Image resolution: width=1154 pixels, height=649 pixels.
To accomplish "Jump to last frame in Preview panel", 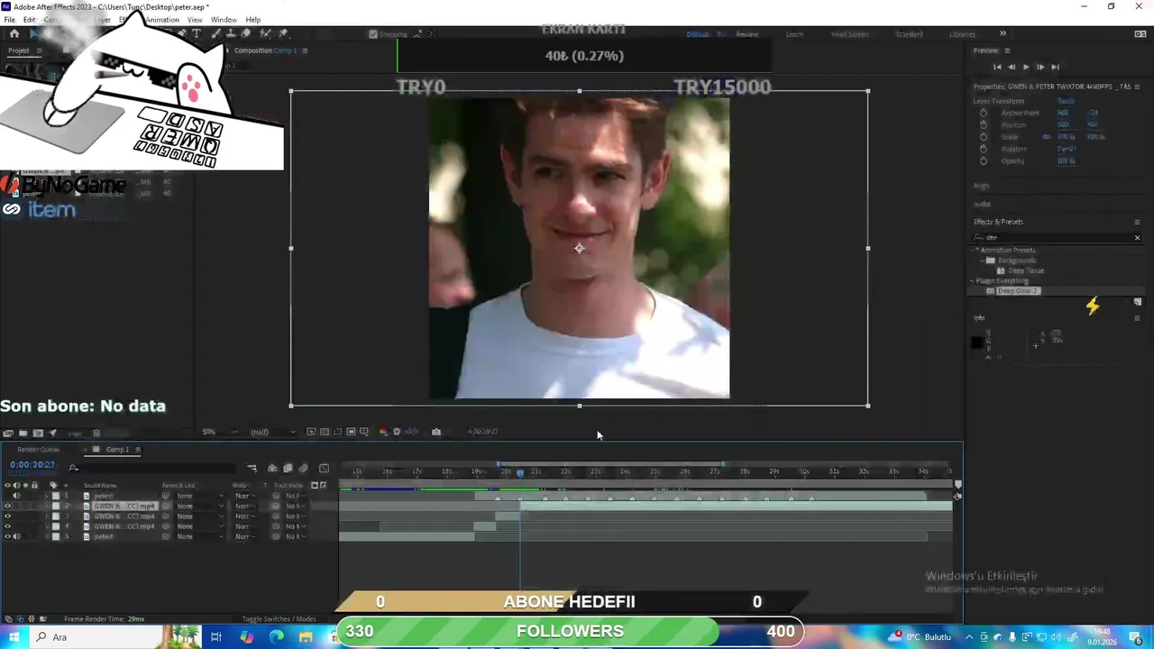I will 1055,67.
